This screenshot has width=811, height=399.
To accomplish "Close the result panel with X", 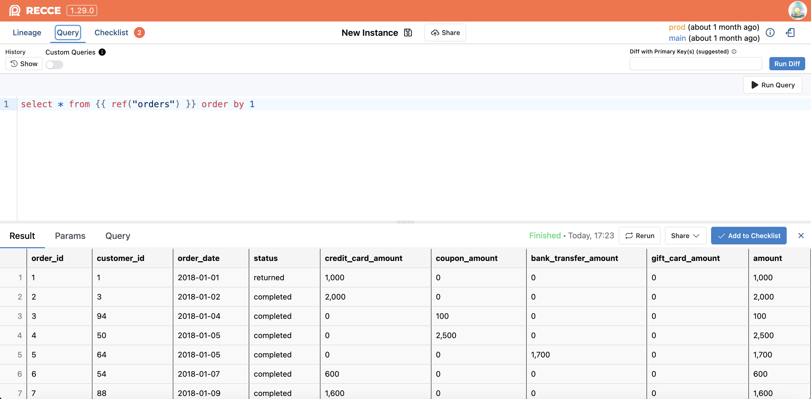I will coord(801,236).
